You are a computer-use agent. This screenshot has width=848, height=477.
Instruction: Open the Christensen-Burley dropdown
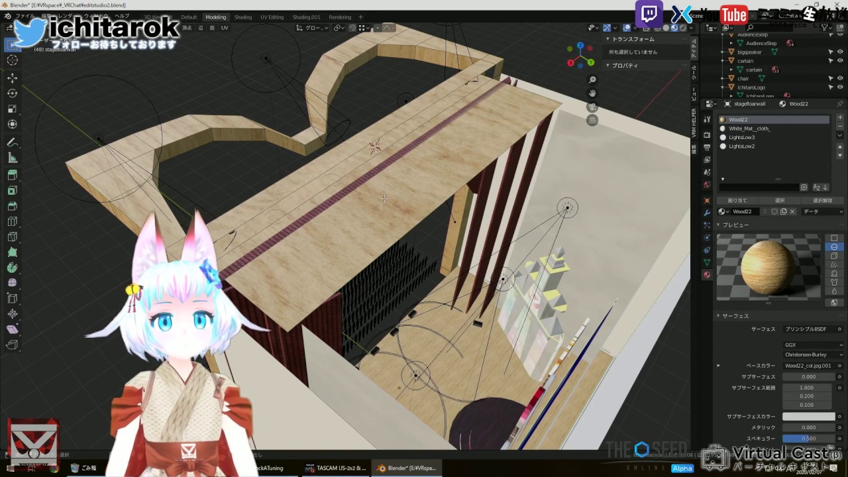(814, 354)
